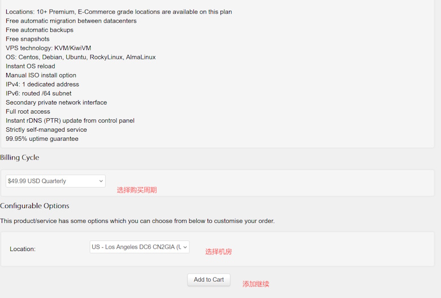Click the red 选择机房 annotation

pyautogui.click(x=219, y=252)
